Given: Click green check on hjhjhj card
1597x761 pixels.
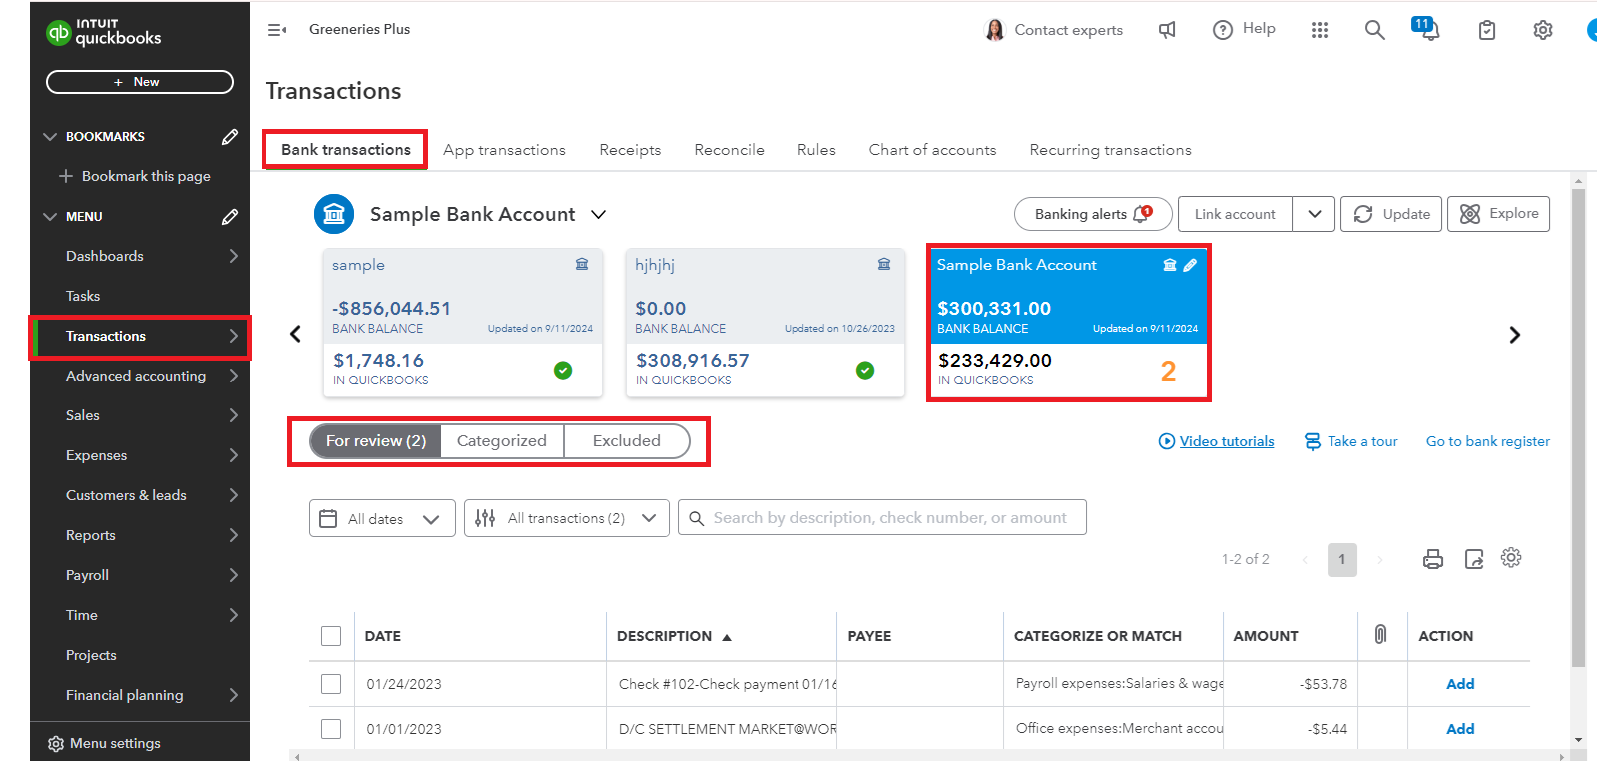Looking at the screenshot, I should (x=865, y=371).
